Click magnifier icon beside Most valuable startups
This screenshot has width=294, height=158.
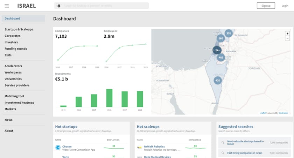coord(222,142)
